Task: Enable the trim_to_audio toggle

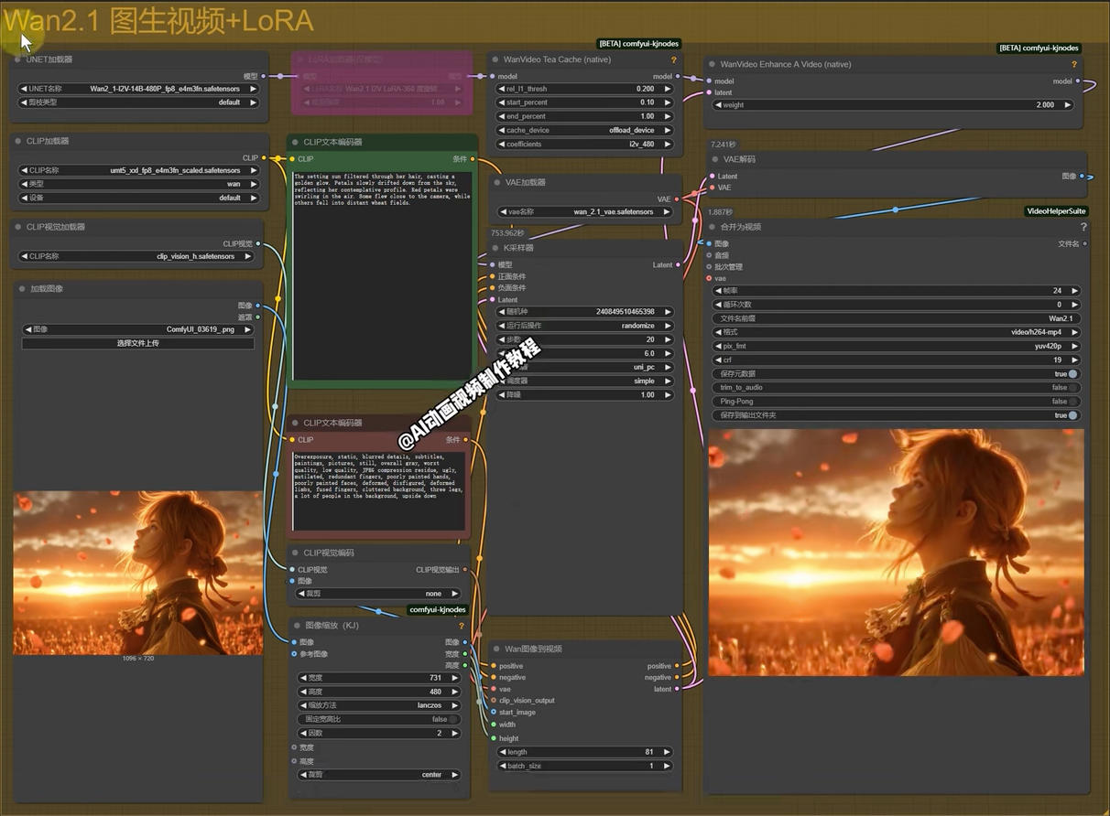Action: [1072, 388]
